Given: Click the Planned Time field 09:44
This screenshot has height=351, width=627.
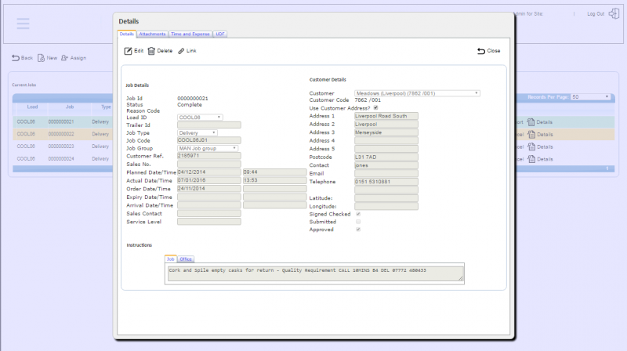Looking at the screenshot, I should click(275, 172).
